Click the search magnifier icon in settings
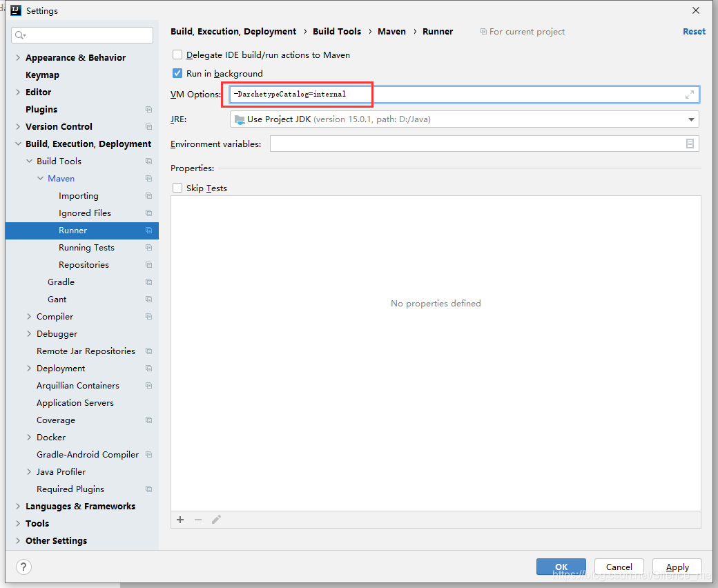The width and height of the screenshot is (718, 588). click(x=20, y=35)
